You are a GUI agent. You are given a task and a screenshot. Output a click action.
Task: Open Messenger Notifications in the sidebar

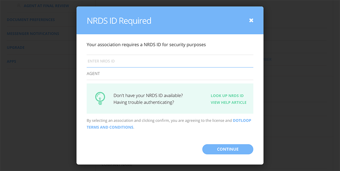(33, 34)
